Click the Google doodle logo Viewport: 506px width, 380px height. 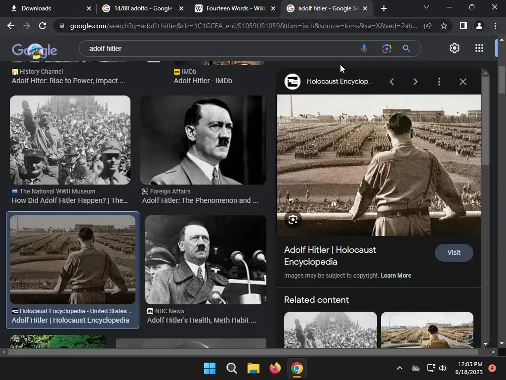point(35,50)
